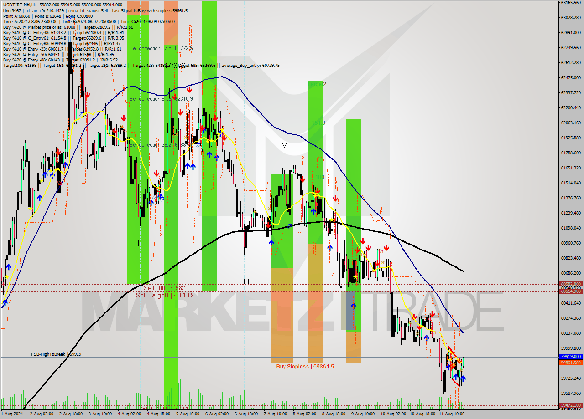The image size is (584, 419).
Task: Click the 60514.900 red price tag
Action: click(570, 291)
